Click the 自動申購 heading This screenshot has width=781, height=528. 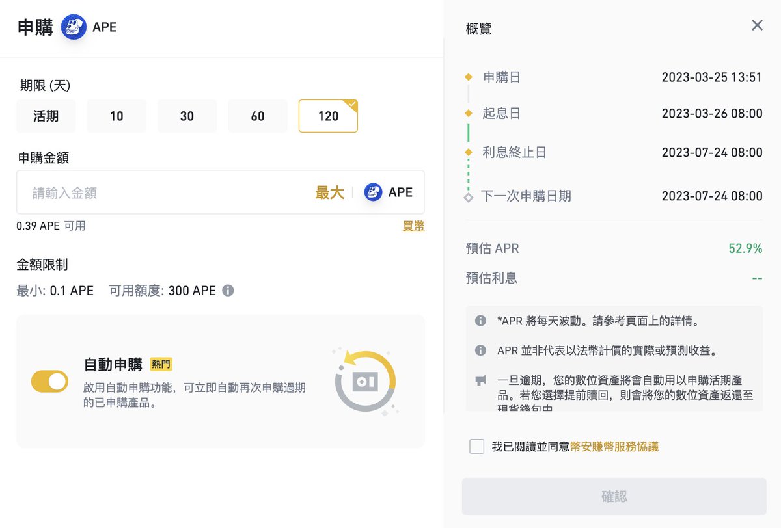113,364
